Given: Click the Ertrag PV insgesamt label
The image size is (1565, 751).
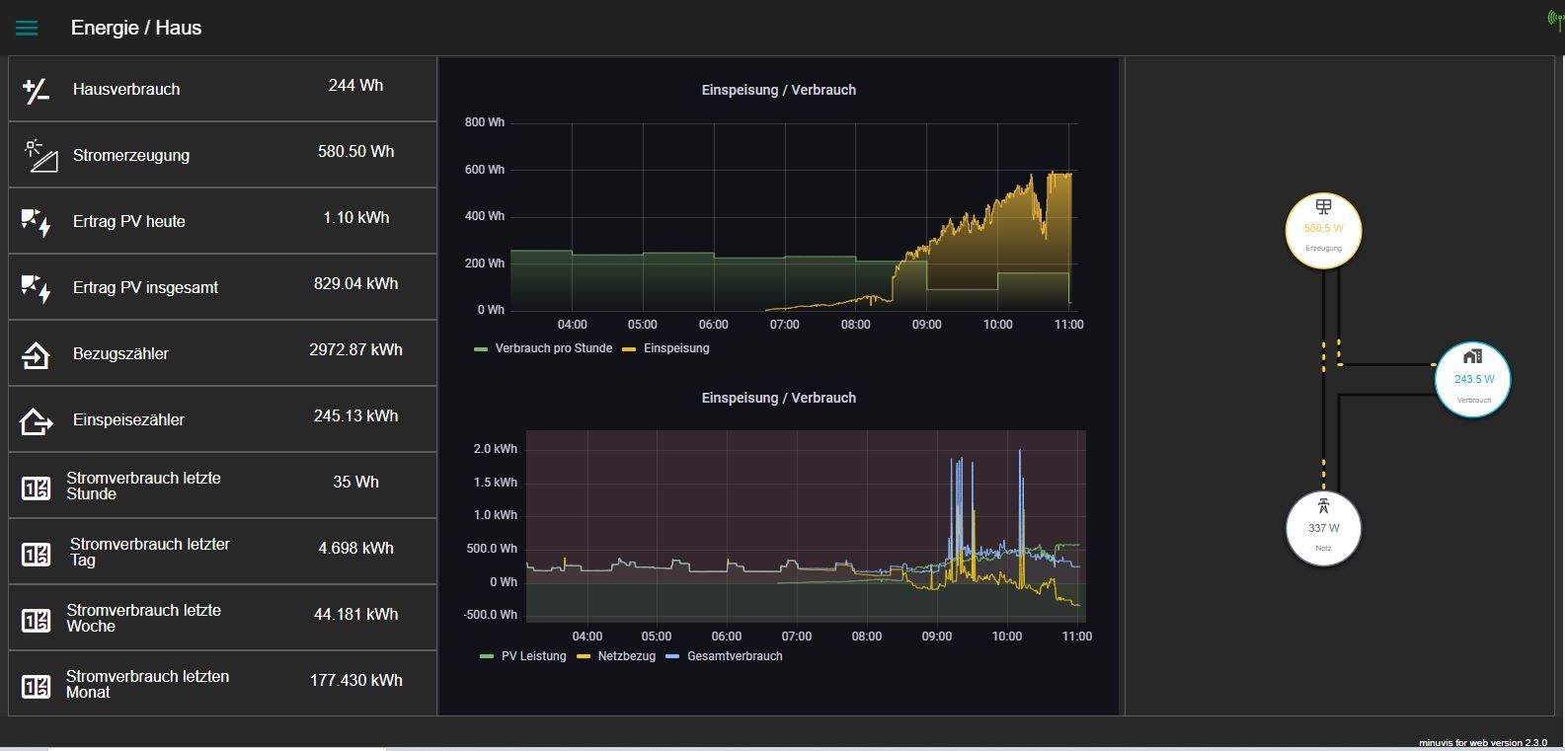Looking at the screenshot, I should pos(145,287).
